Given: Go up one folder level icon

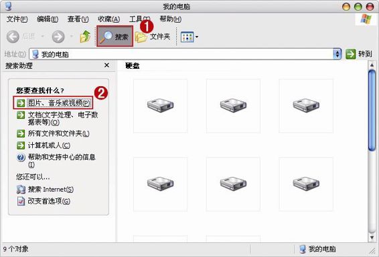Looking at the screenshot, I should [85, 37].
